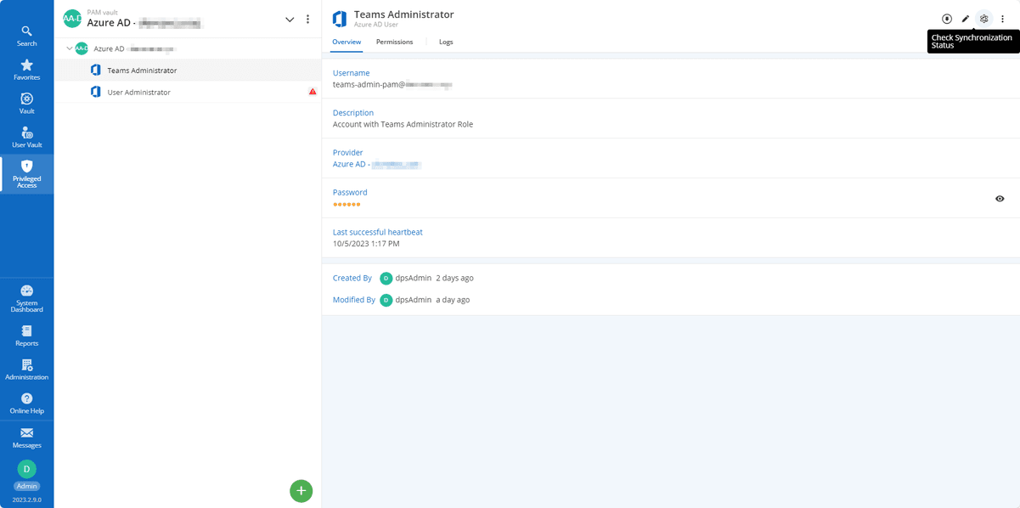The image size is (1020, 508).
Task: Open Favorites in the sidebar
Action: click(26, 70)
